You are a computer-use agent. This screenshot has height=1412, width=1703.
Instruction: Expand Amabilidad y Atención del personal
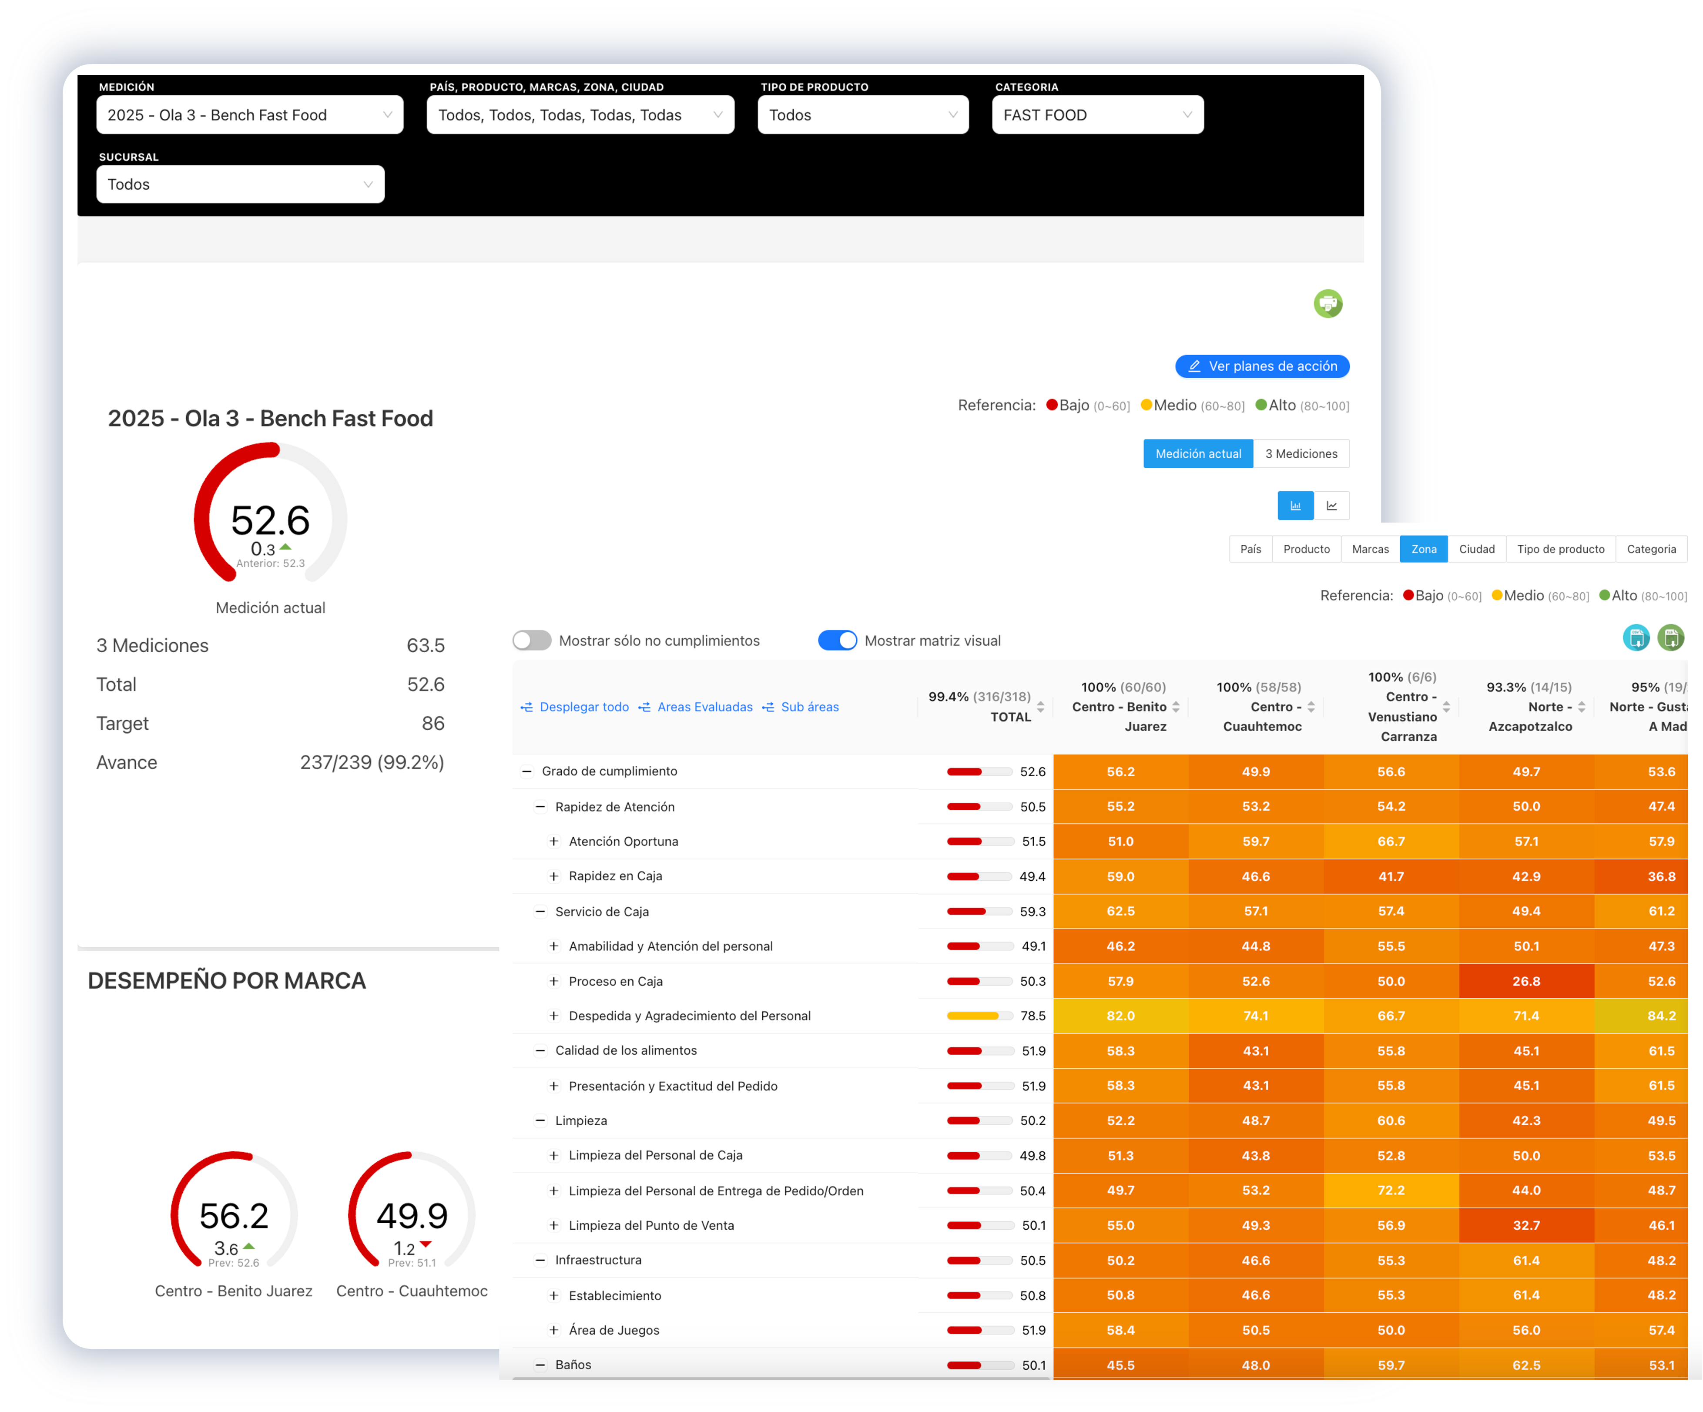pos(554,946)
